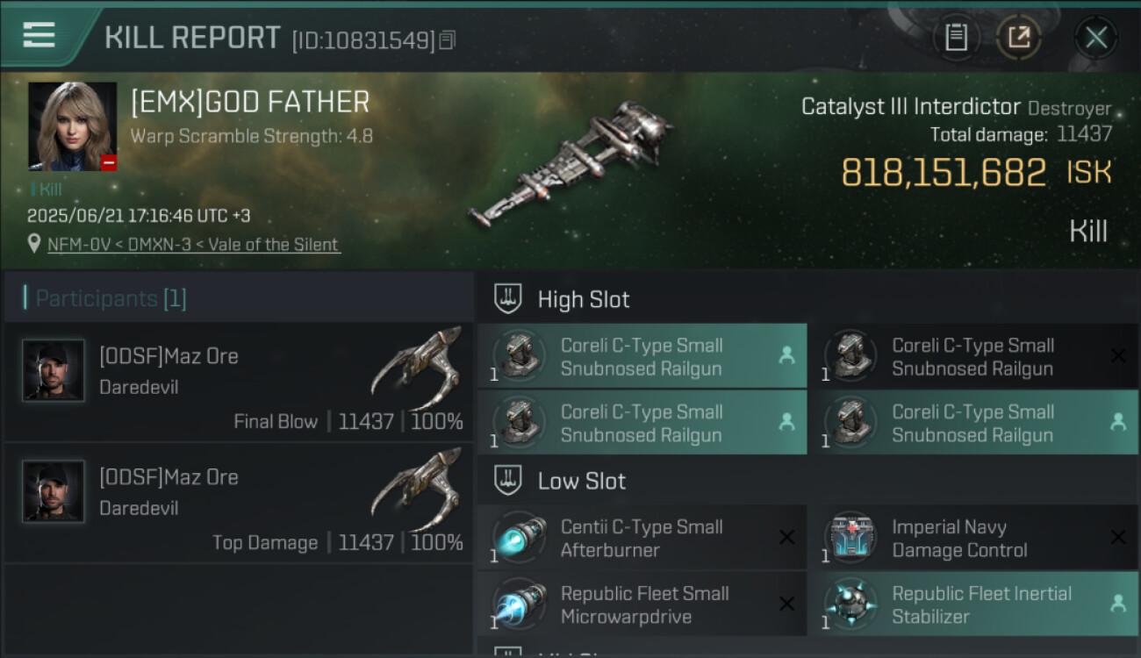Click Low Slot section icon
1141x658 pixels.
click(x=508, y=481)
